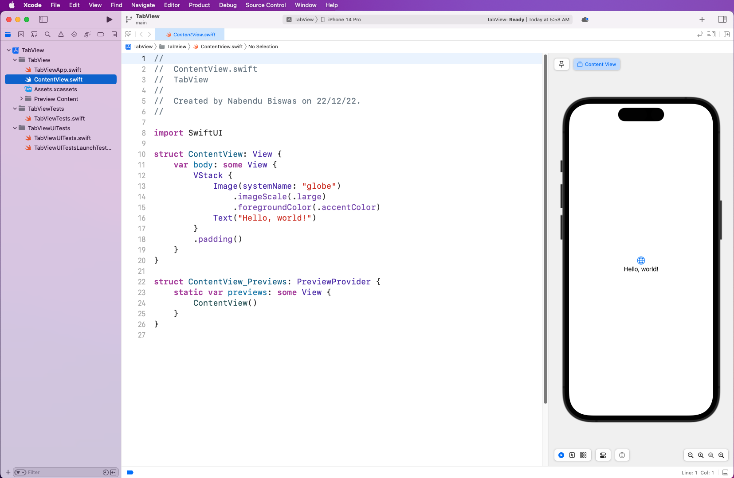Toggle the navigator sidebar

(x=43, y=19)
